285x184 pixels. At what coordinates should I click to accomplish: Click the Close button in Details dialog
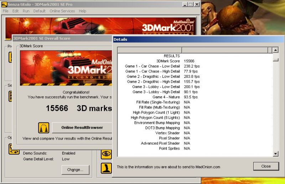tap(266, 166)
